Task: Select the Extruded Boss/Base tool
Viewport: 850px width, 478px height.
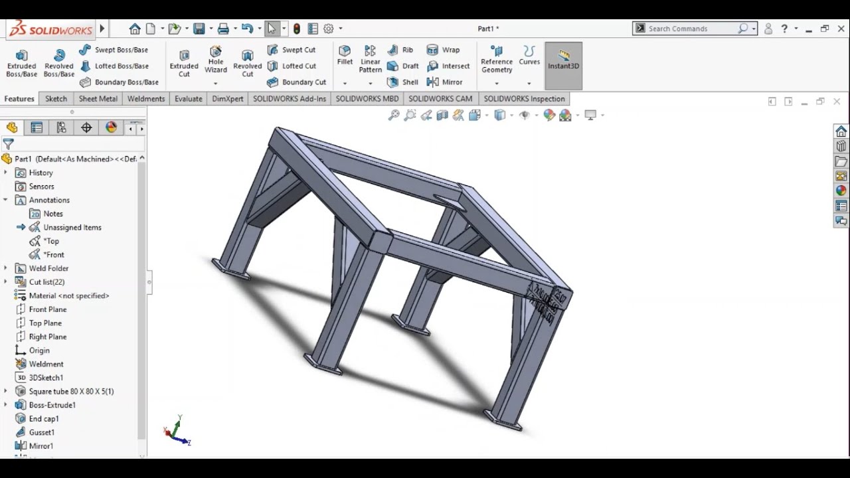Action: pyautogui.click(x=21, y=63)
